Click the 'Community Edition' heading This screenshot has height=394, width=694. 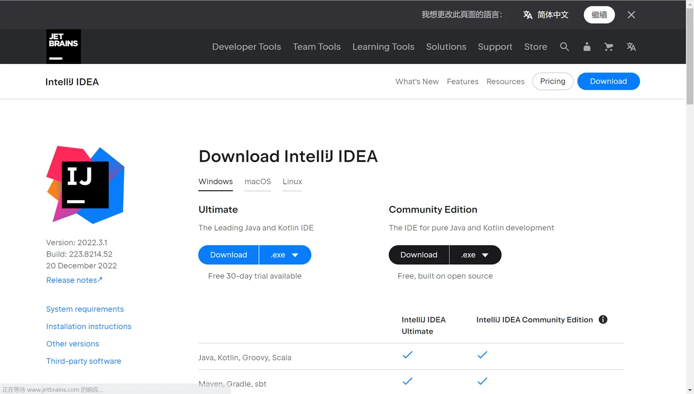pyautogui.click(x=433, y=210)
